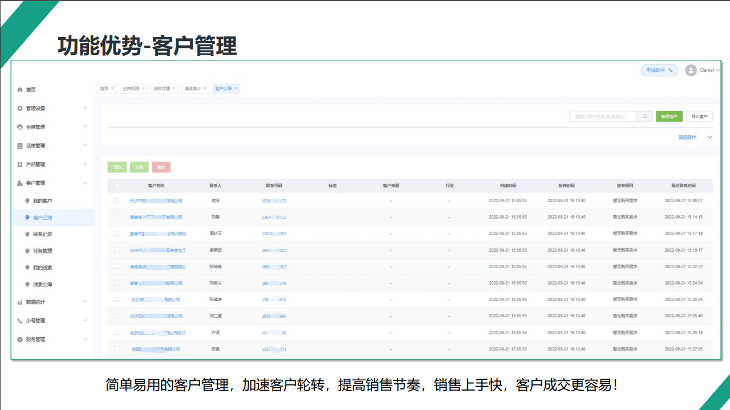Screen dimensions: 730x410
Task: Click the headset icon for 坐席管理
Action: tap(20, 127)
